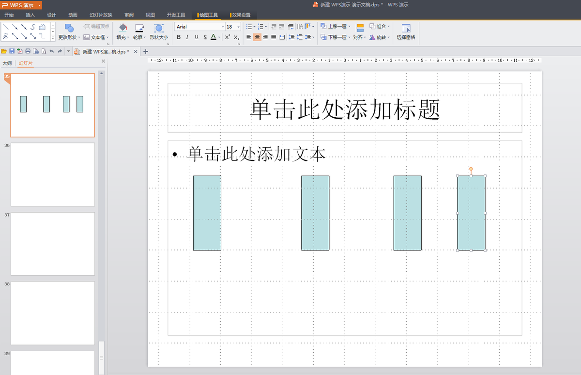Select the scribble line shape tool
581x375 pixels.
pyautogui.click(x=6, y=36)
